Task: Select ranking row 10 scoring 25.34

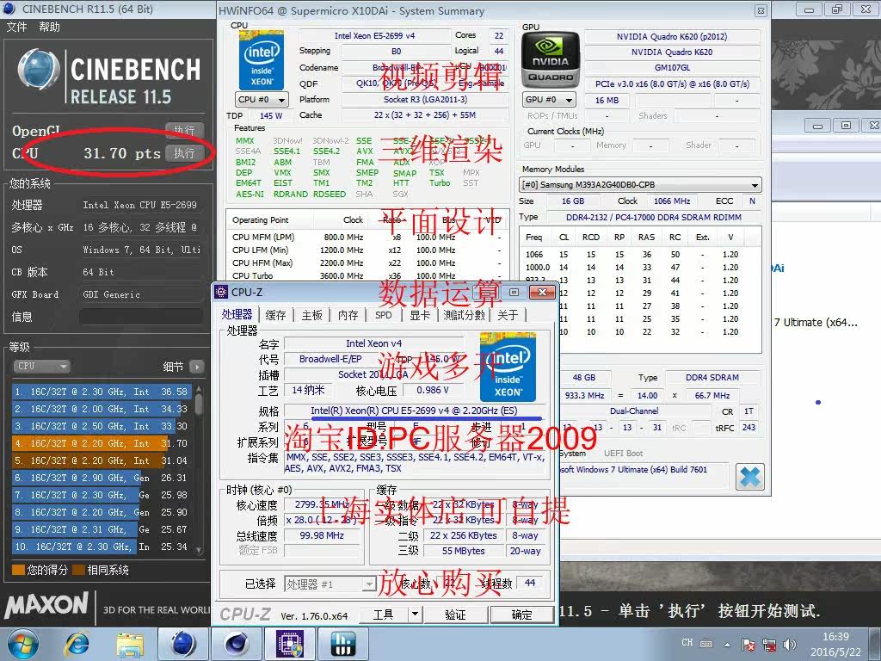Action: 102,547
